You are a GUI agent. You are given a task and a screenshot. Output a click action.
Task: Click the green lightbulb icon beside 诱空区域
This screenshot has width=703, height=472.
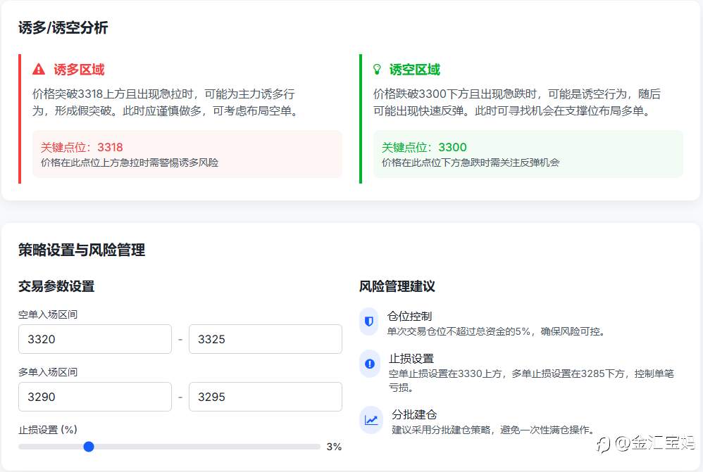click(x=377, y=70)
